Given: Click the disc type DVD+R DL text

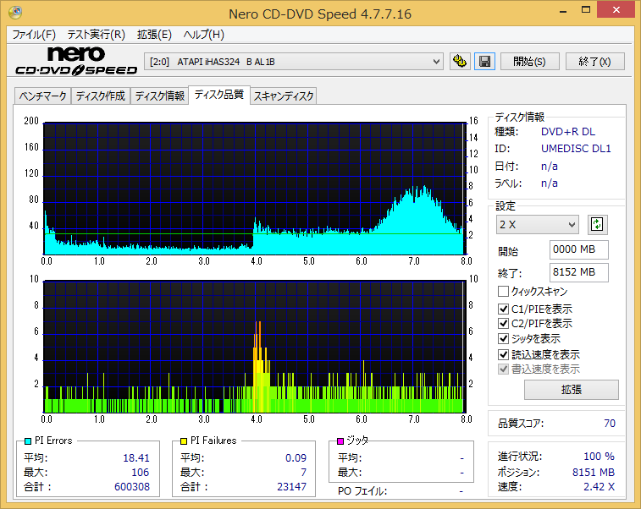Looking at the screenshot, I should click(568, 132).
